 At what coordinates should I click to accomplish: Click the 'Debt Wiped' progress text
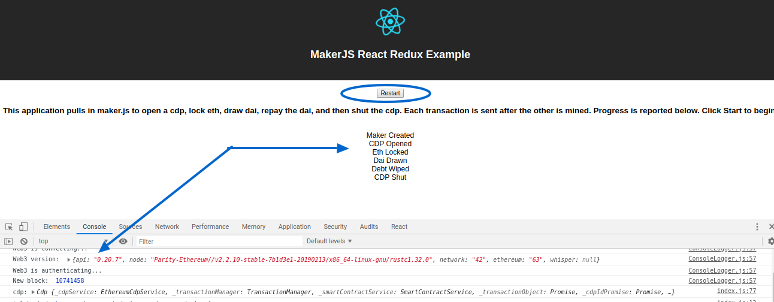point(390,169)
